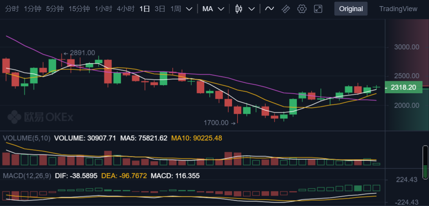Switch to TradingView chart mode
The width and height of the screenshot is (429, 206).
398,9
